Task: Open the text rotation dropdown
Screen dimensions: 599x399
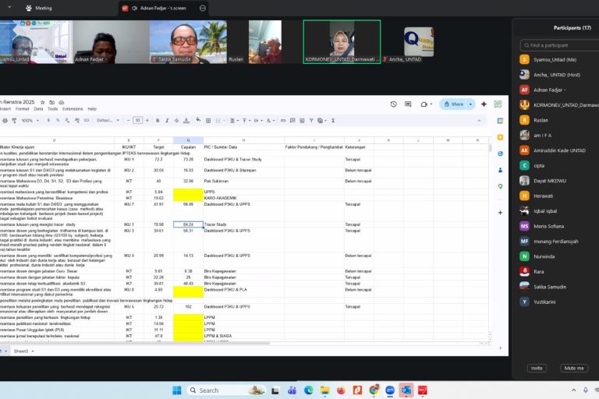Action: click(x=270, y=121)
